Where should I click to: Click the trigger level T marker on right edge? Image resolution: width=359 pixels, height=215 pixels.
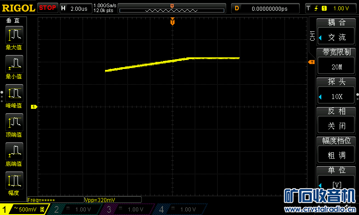coord(311,62)
